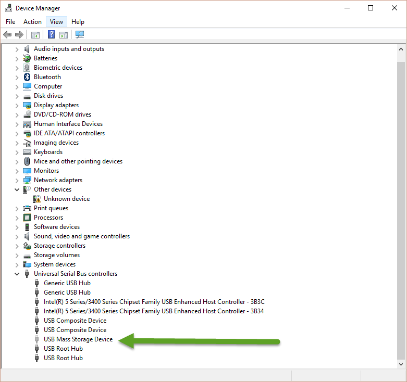Click the Scan for hardware changes icon

[x=80, y=34]
